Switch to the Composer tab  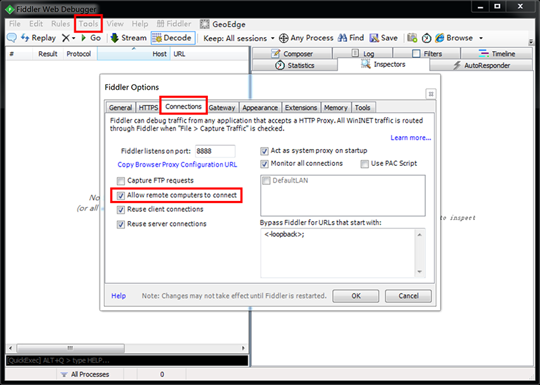(292, 54)
